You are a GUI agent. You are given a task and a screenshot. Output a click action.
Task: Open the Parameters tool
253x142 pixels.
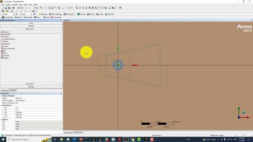tap(69, 14)
